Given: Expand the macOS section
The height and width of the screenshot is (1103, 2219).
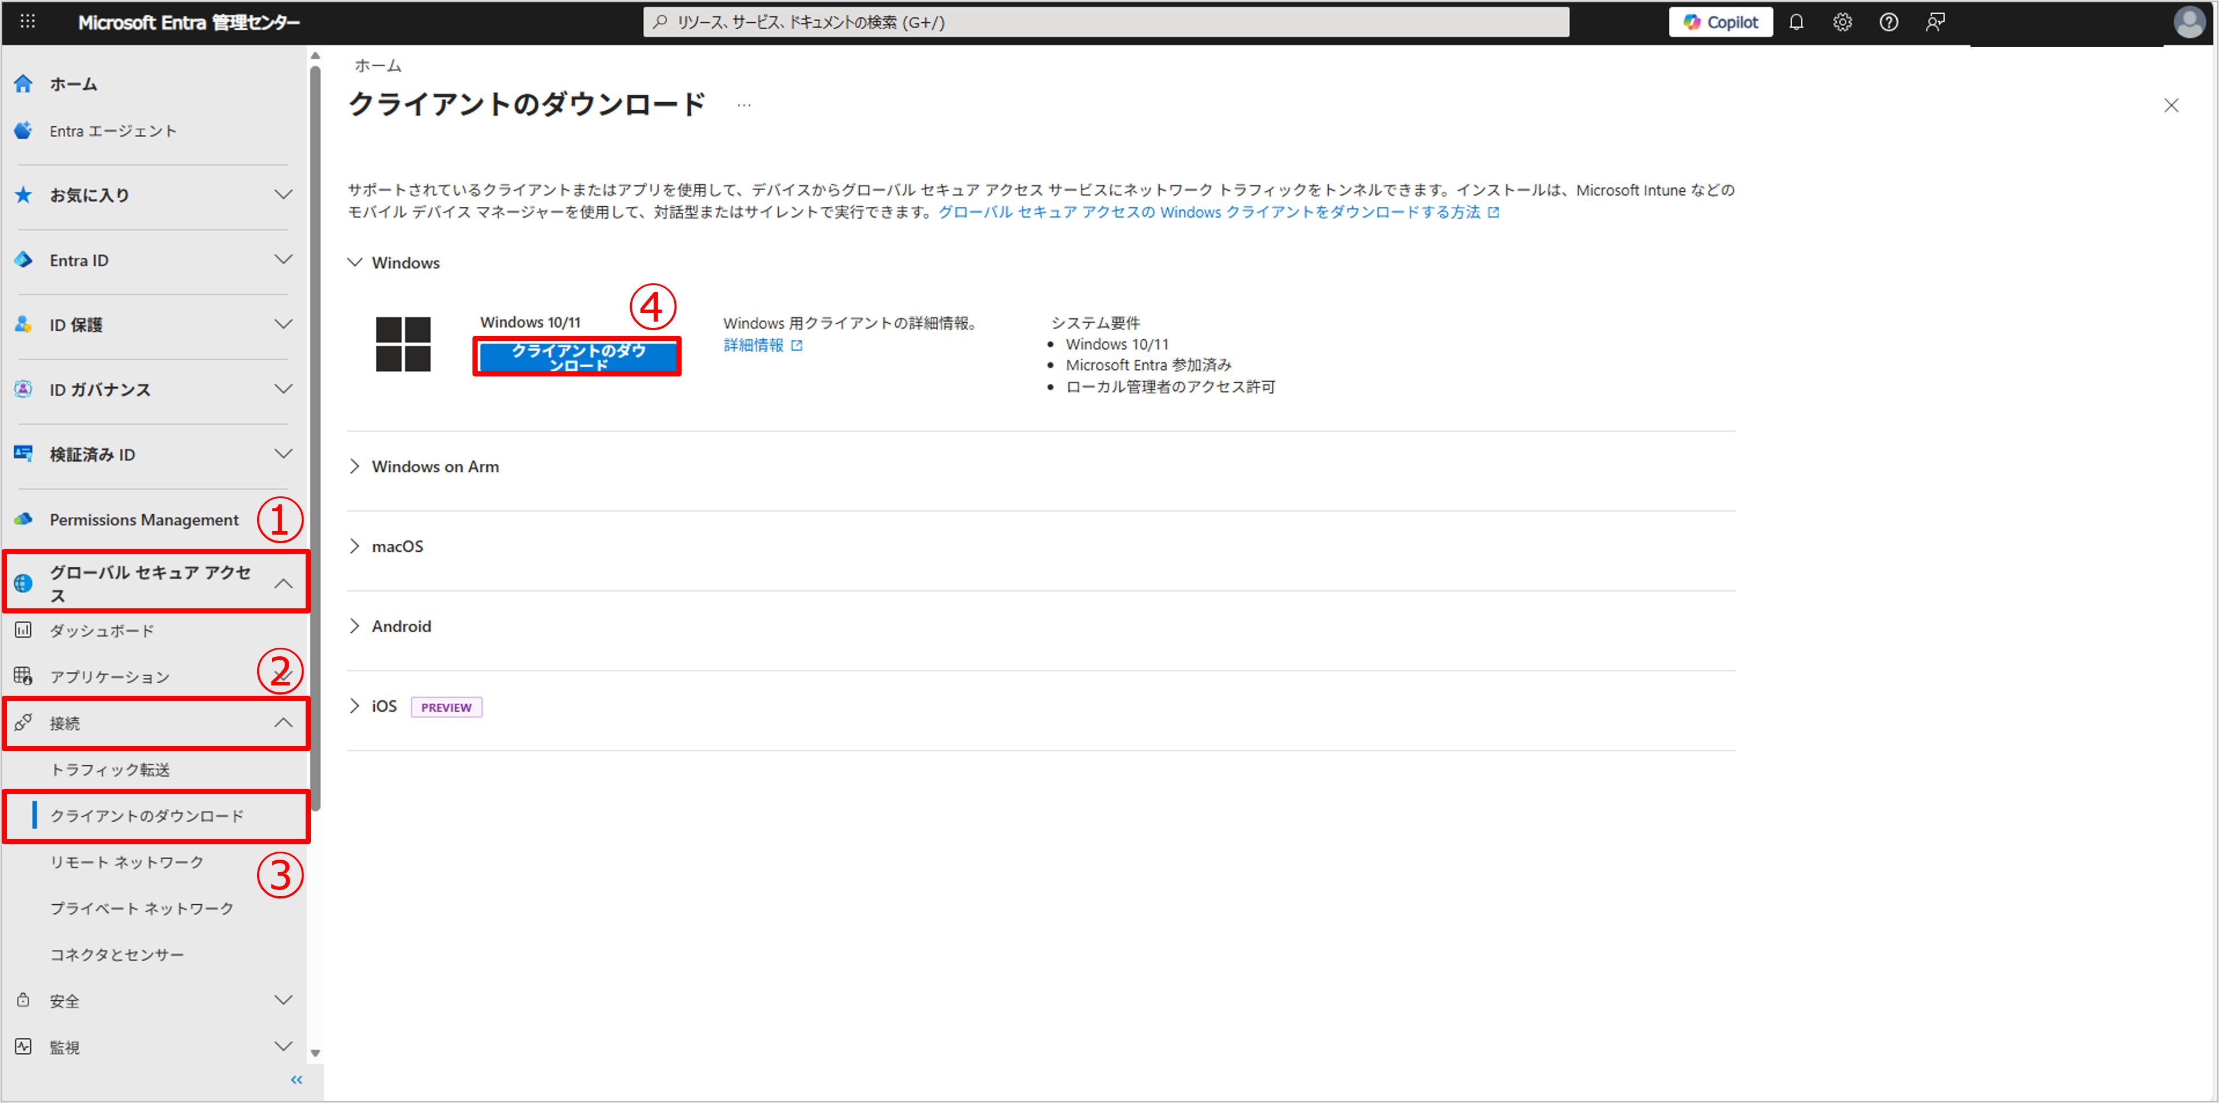Looking at the screenshot, I should (396, 547).
